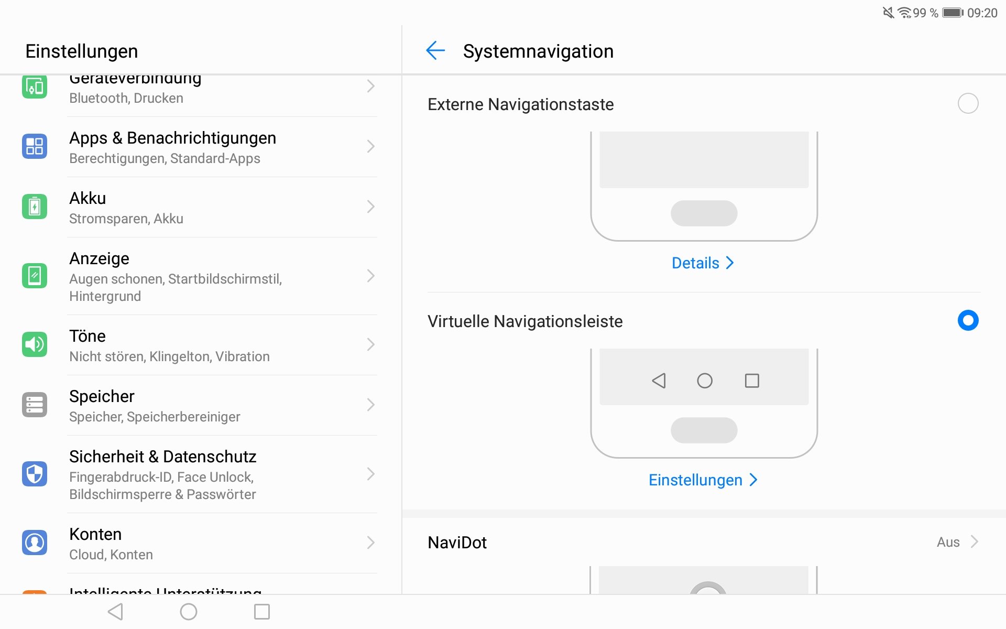Tap the blue back arrow beside Systemnavigation

coord(435,51)
